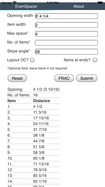Select the Item width field
This screenshot has height=187, width=105.
(66, 25)
